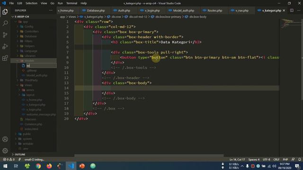This screenshot has width=303, height=170.
Task: Open the Help menu
Action: (x=83, y=3)
